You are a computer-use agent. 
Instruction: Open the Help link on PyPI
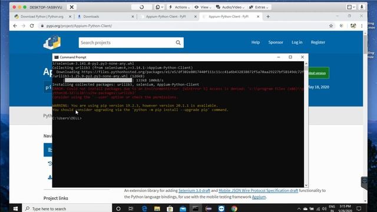click(x=256, y=42)
